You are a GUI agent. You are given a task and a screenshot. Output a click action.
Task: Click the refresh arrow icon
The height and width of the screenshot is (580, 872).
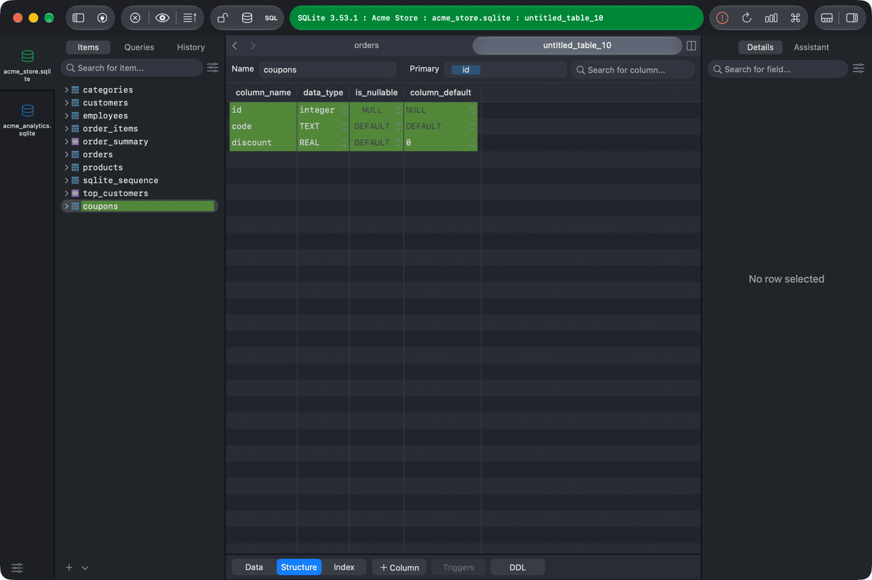pos(747,18)
